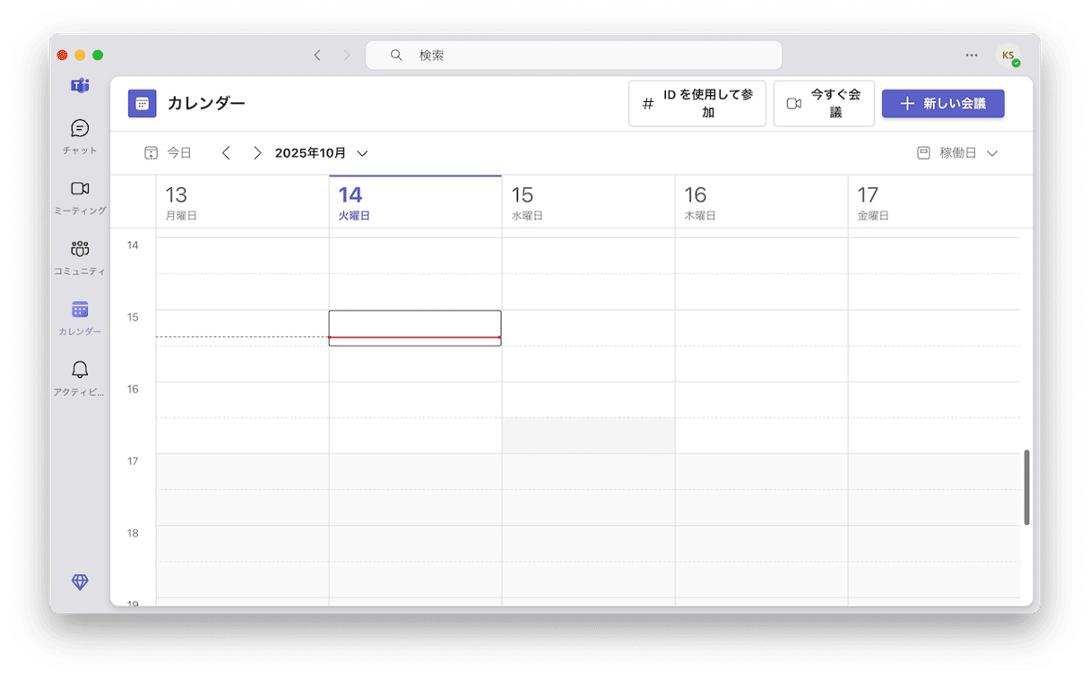This screenshot has width=1090, height=679.
Task: Click ID を使用して参加 button
Action: point(697,104)
